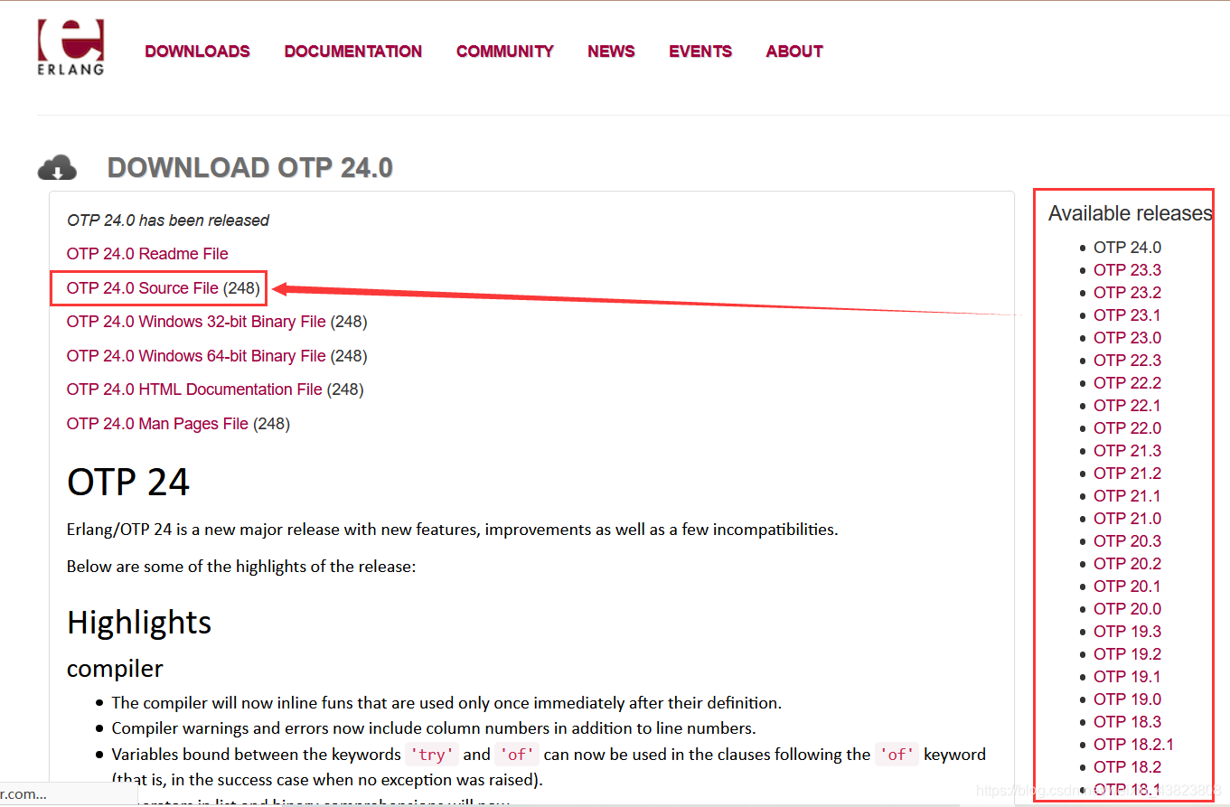The height and width of the screenshot is (807, 1230).
Task: Select OTP 21.3 release
Action: (1127, 451)
